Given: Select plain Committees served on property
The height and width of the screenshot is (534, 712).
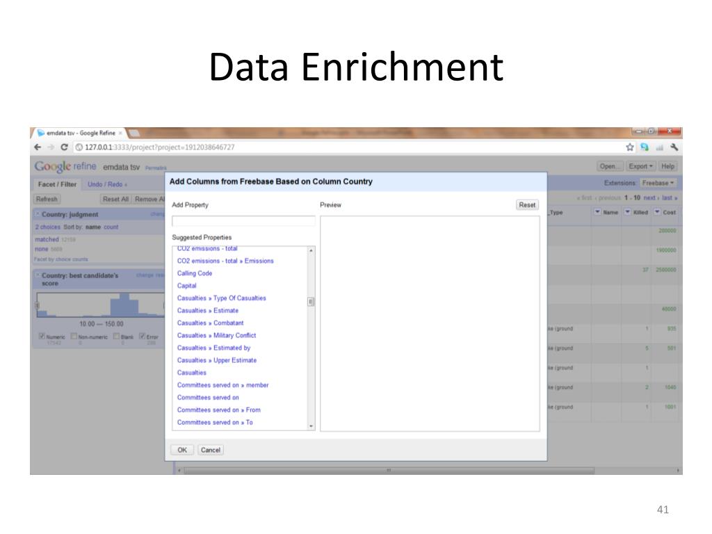Looking at the screenshot, I should [208, 397].
